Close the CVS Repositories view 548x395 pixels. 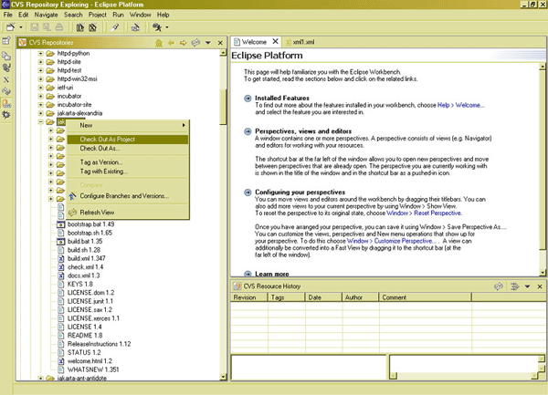tap(220, 43)
